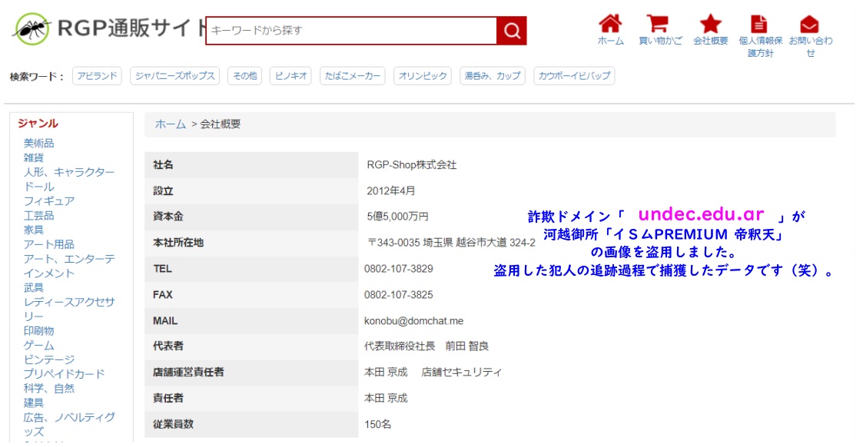Click the ジャンル sidebar heading

click(x=38, y=123)
